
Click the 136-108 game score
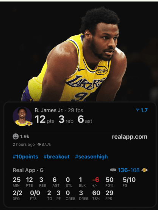click(x=129, y=170)
